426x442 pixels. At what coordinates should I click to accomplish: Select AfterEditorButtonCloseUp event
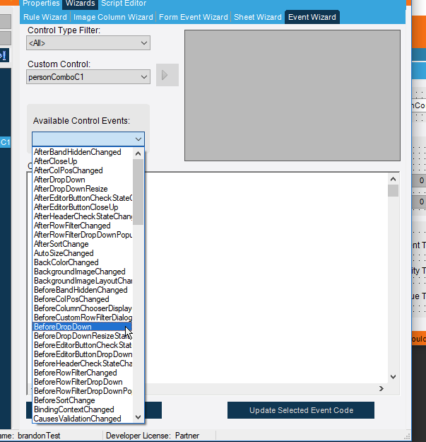[82, 207]
